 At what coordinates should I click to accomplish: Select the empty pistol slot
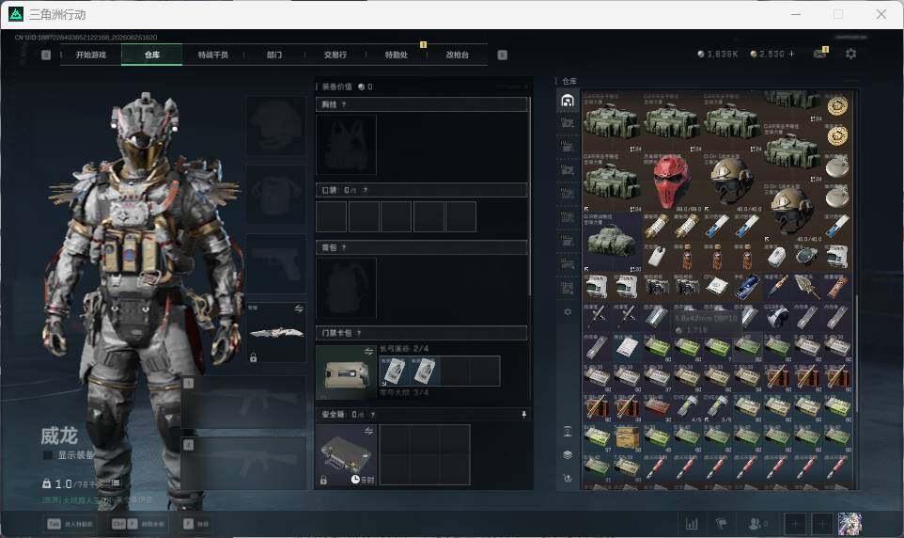276,263
